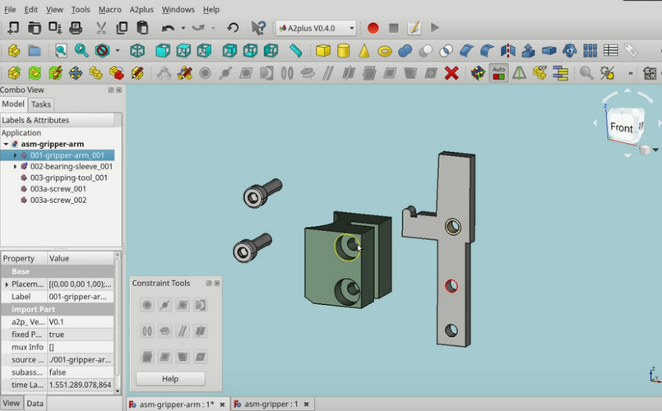Fit selection with magnifier arrow icon

[x=81, y=51]
